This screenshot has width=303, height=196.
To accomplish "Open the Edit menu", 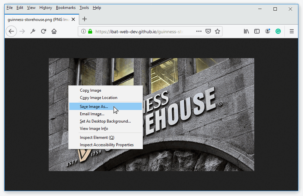I will [20, 8].
